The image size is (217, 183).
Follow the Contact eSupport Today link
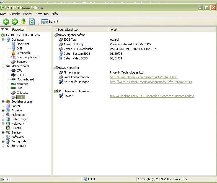(152, 96)
